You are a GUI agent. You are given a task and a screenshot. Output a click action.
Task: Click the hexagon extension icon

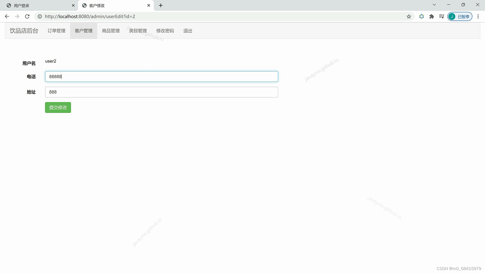(422, 16)
